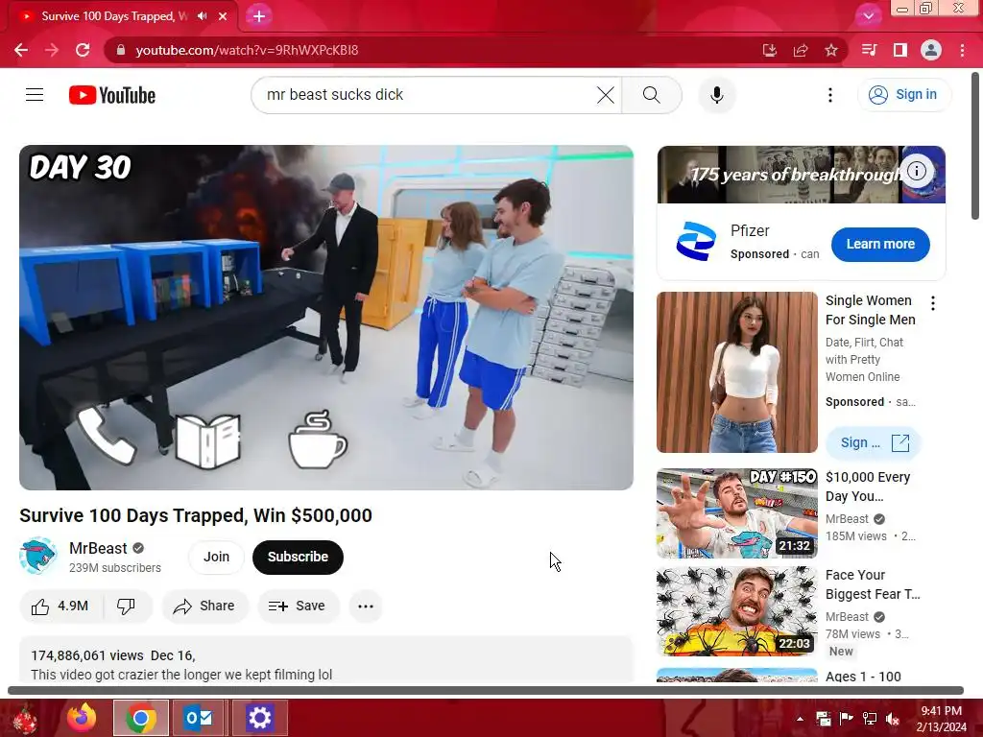Dislike the video

[127, 606]
